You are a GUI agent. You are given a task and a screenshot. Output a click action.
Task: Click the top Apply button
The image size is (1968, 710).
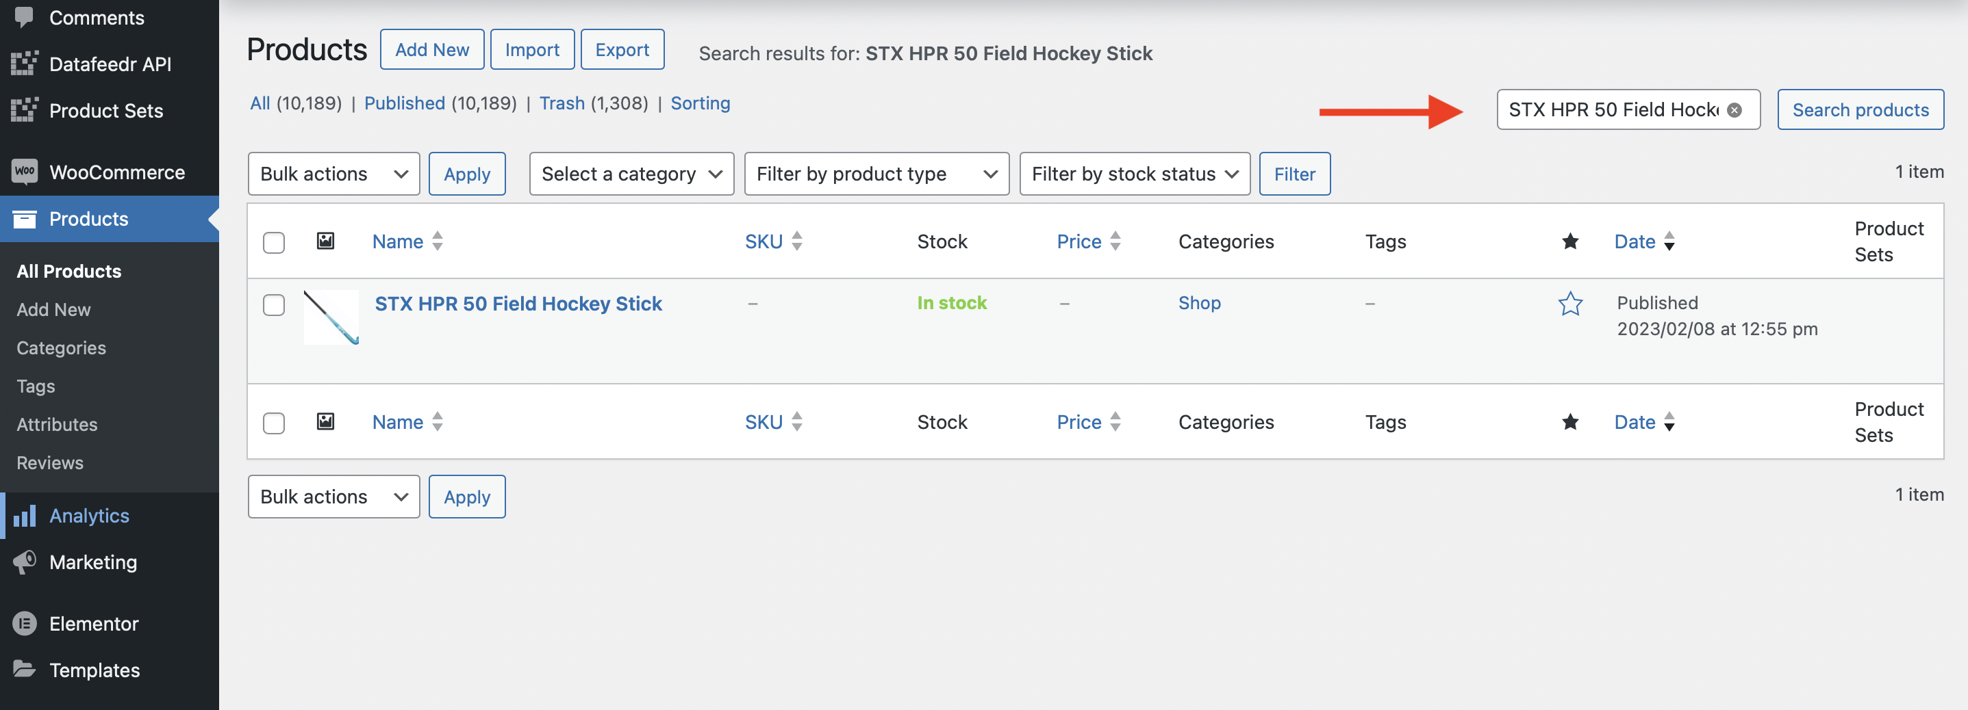click(x=467, y=174)
